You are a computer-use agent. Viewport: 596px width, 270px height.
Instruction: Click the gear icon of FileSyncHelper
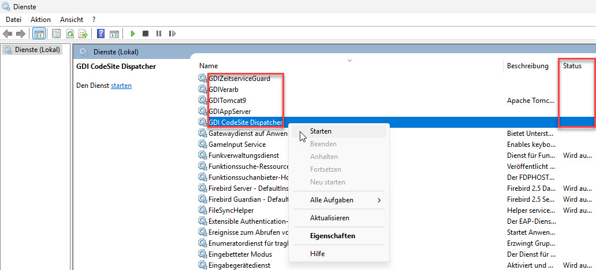tap(203, 210)
